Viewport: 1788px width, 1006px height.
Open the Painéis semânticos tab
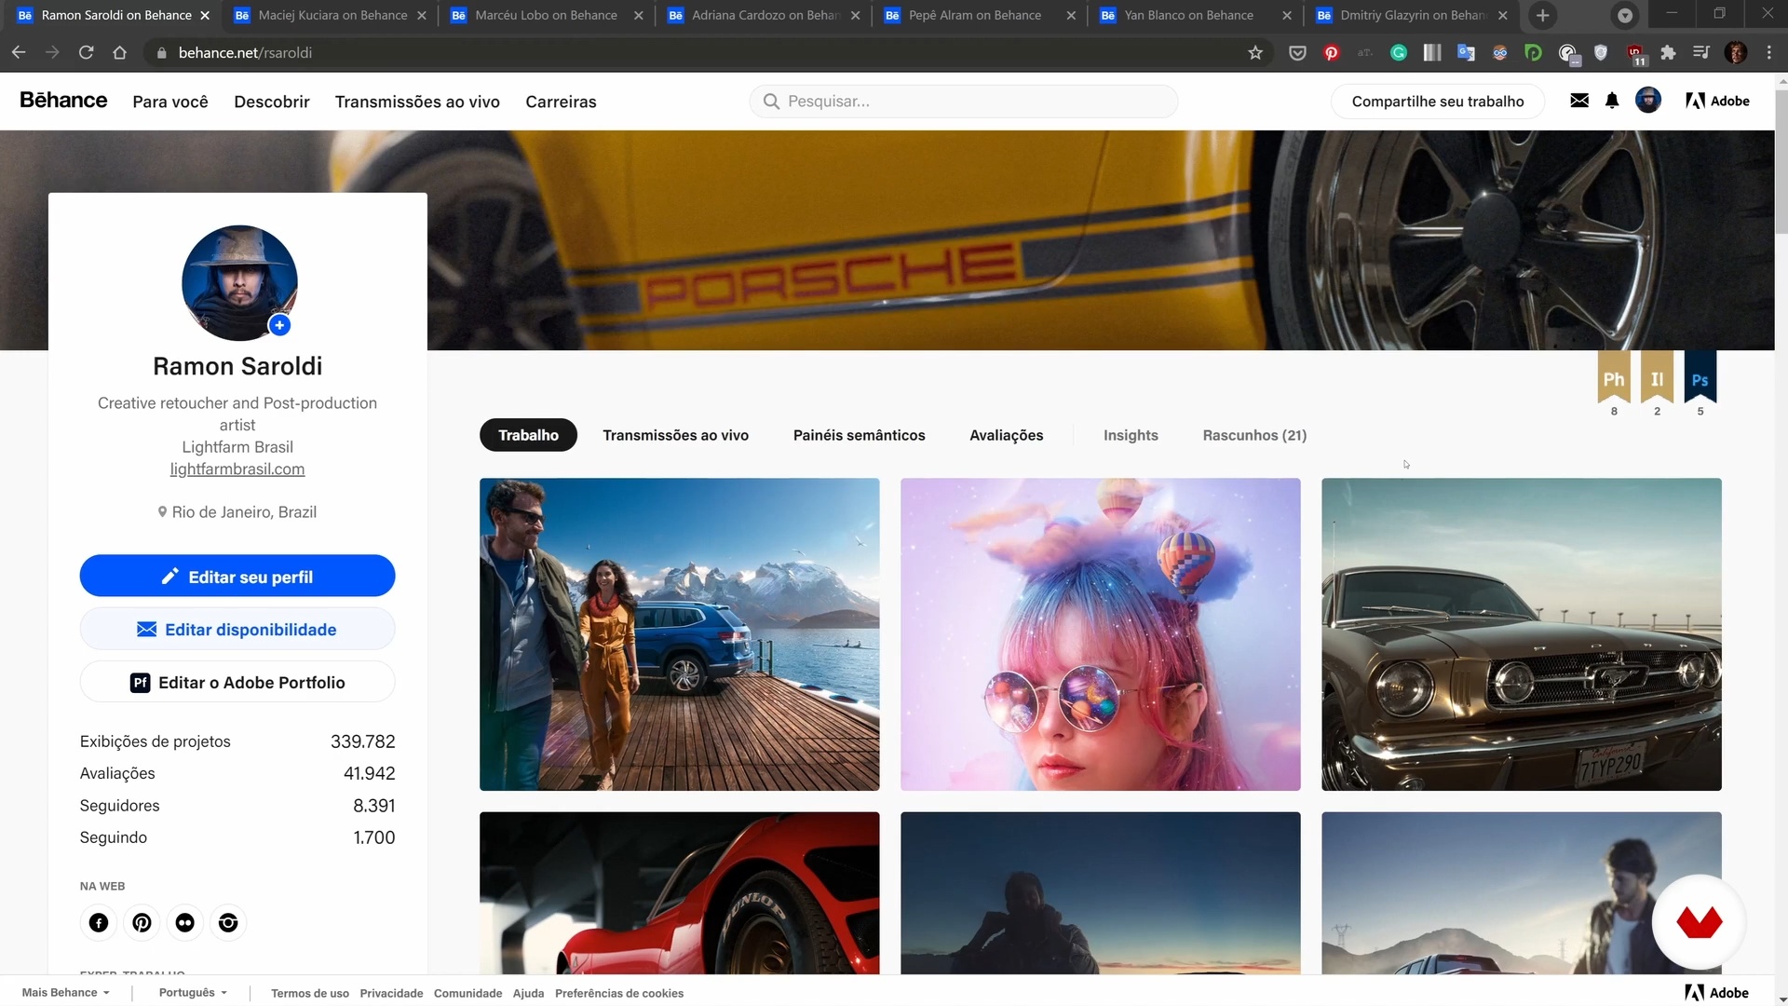tap(859, 435)
